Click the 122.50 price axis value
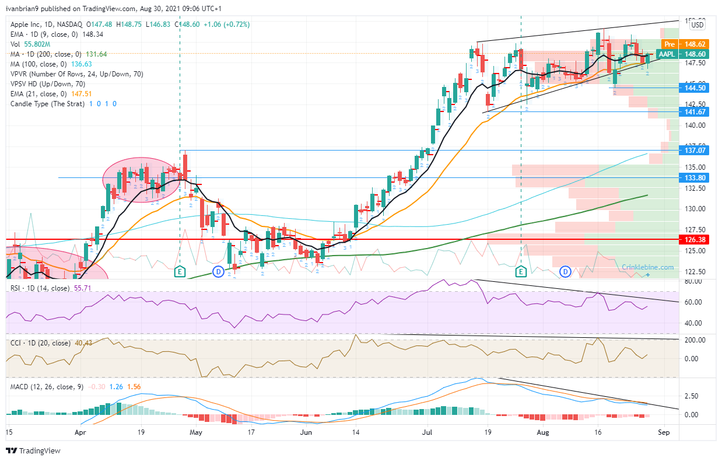The height and width of the screenshot is (461, 722). pos(695,271)
